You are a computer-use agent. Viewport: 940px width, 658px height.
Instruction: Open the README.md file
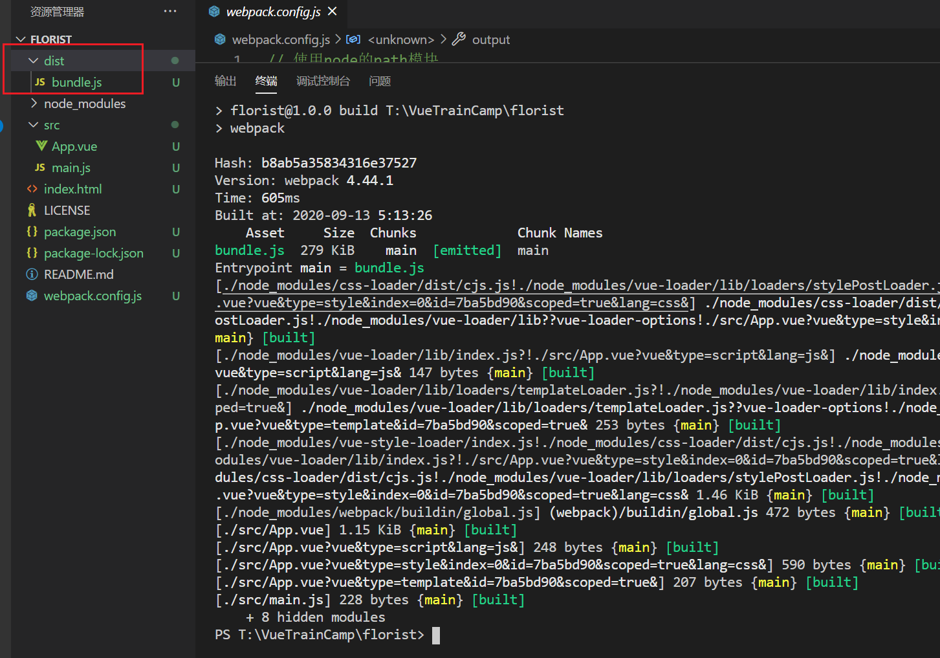pyautogui.click(x=78, y=274)
